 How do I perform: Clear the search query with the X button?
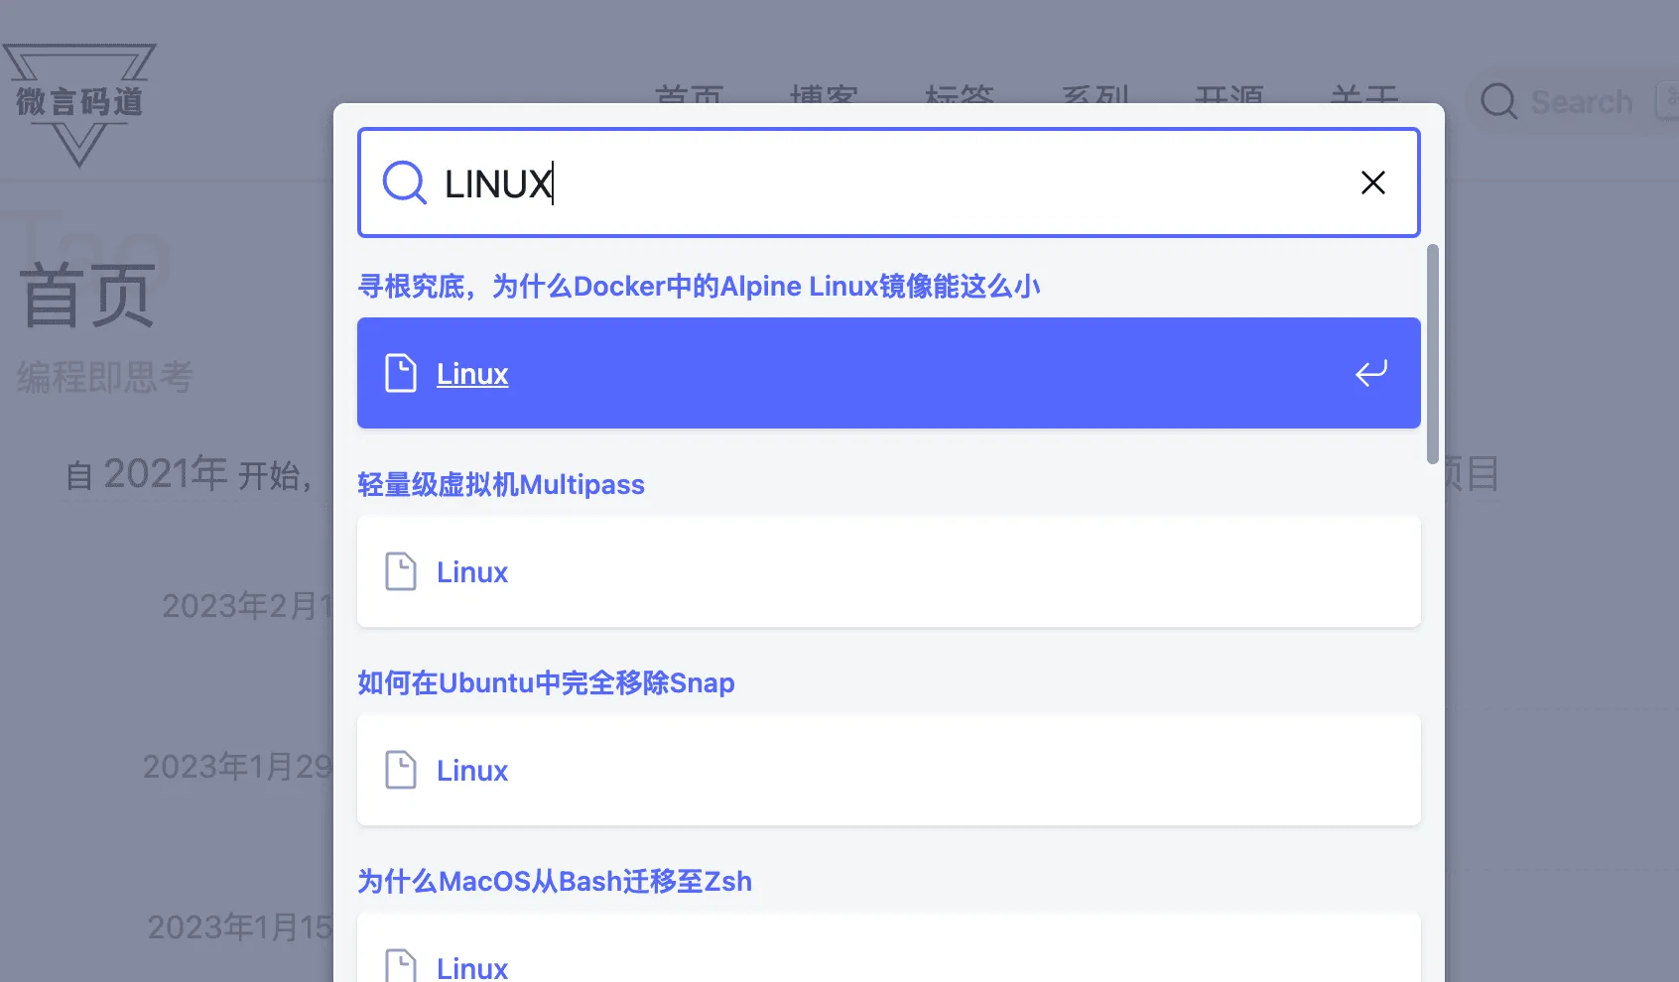click(x=1373, y=183)
